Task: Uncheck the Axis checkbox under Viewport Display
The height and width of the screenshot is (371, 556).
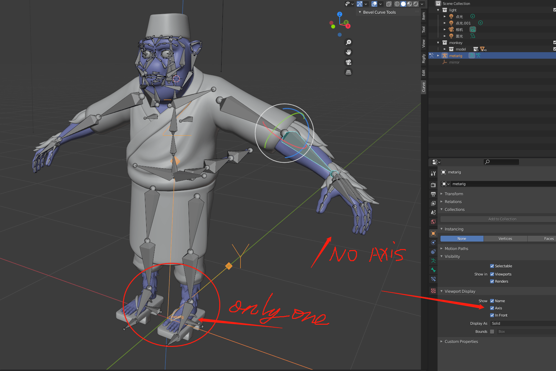Action: coord(492,308)
